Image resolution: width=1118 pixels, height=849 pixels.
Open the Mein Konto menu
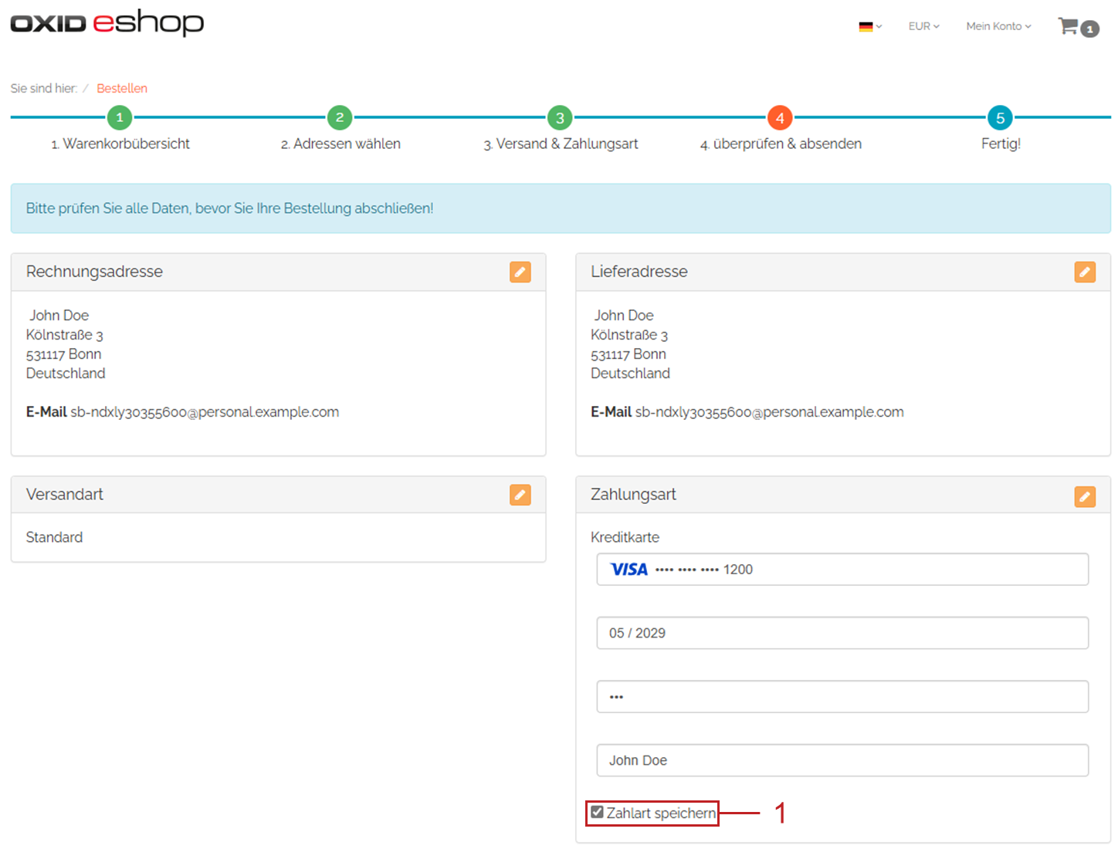pyautogui.click(x=998, y=26)
